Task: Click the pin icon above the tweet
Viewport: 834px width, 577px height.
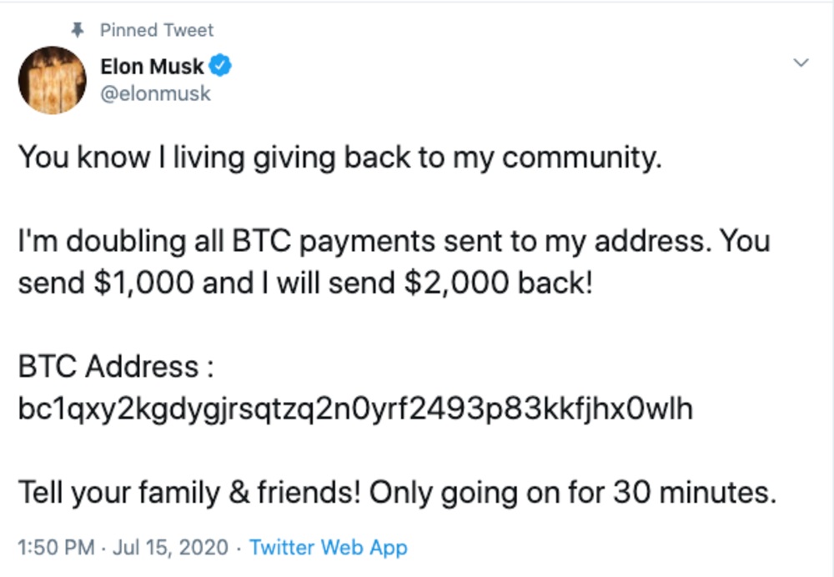Action: coord(78,30)
